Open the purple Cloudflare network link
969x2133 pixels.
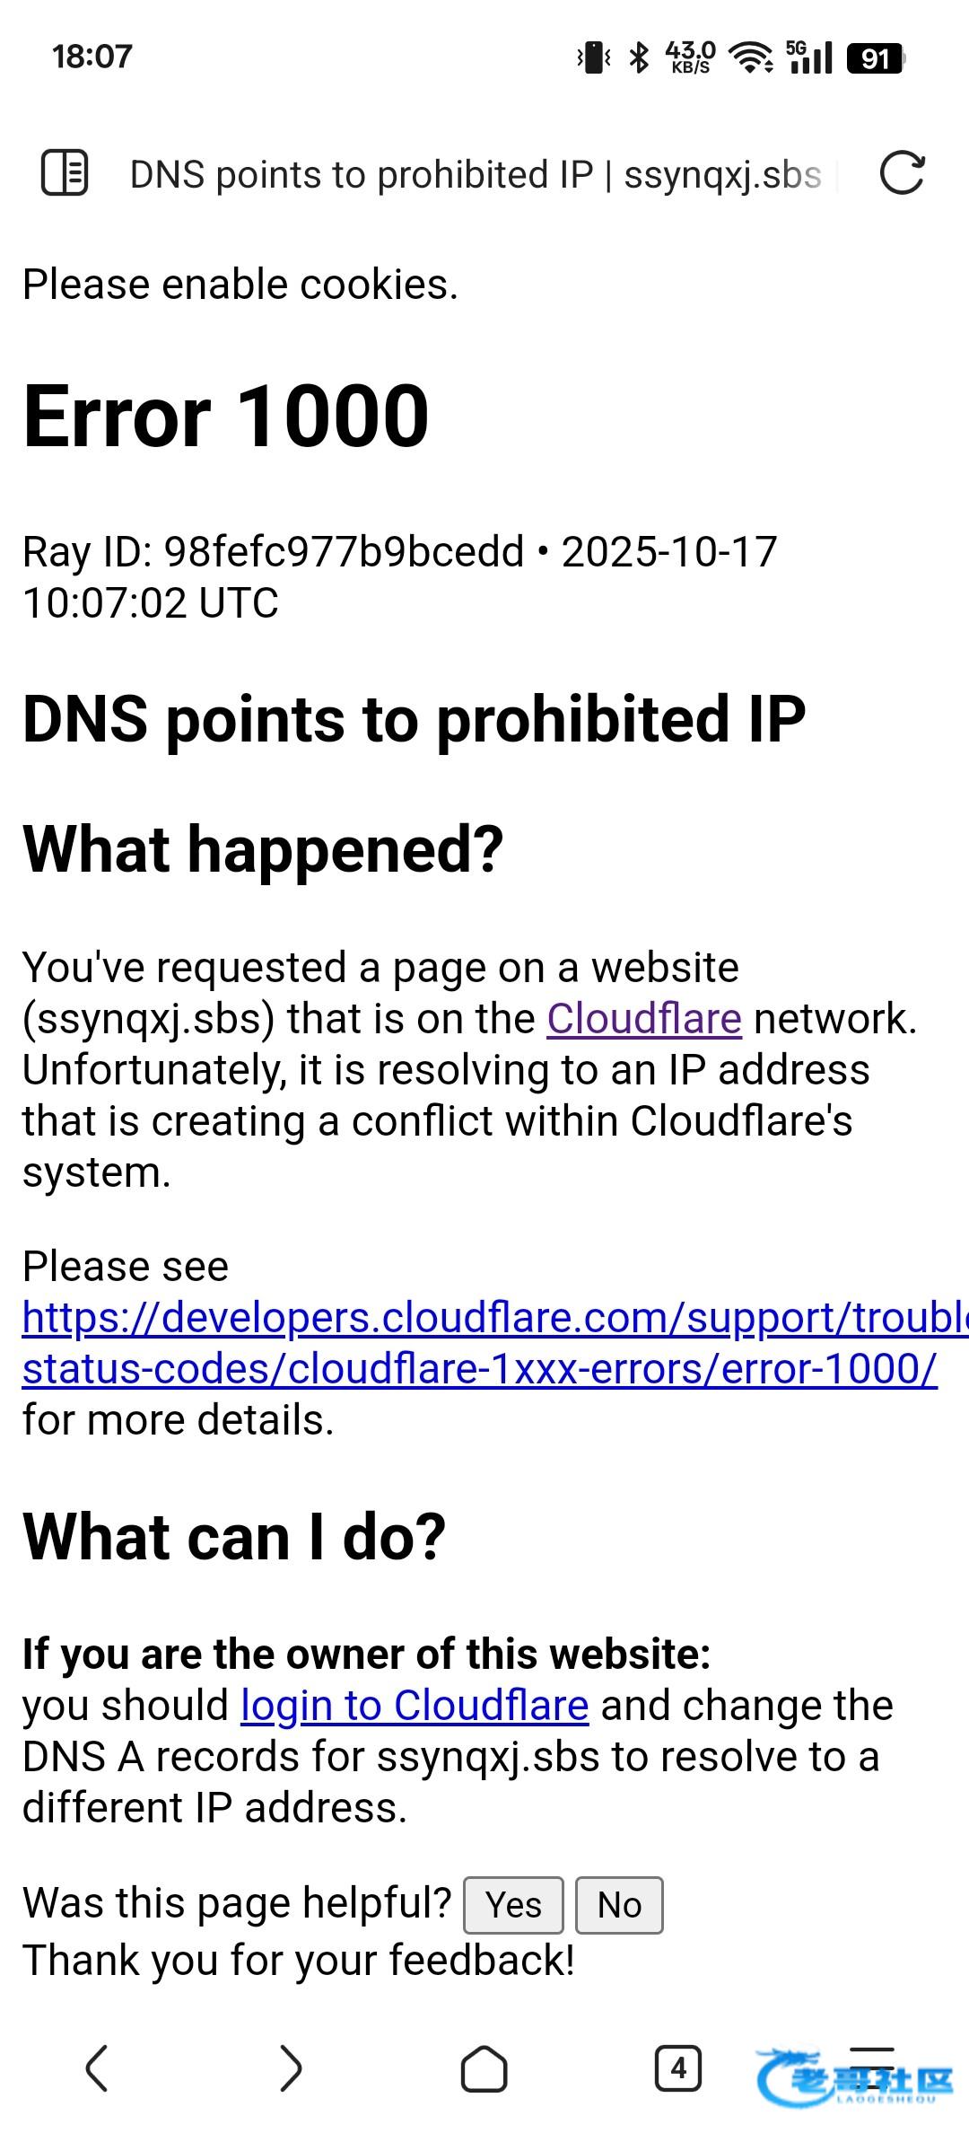[x=644, y=1019]
